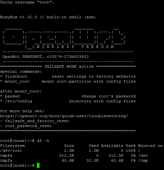Click the 'Available' column header
Screen dimensions: 164x170
112,146
